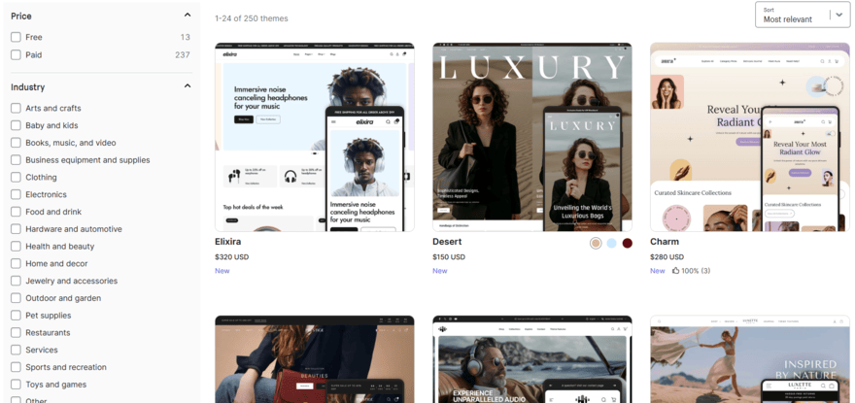The height and width of the screenshot is (403, 855).
Task: Open the Luxette Inspired by Nature preview
Action: (x=750, y=359)
